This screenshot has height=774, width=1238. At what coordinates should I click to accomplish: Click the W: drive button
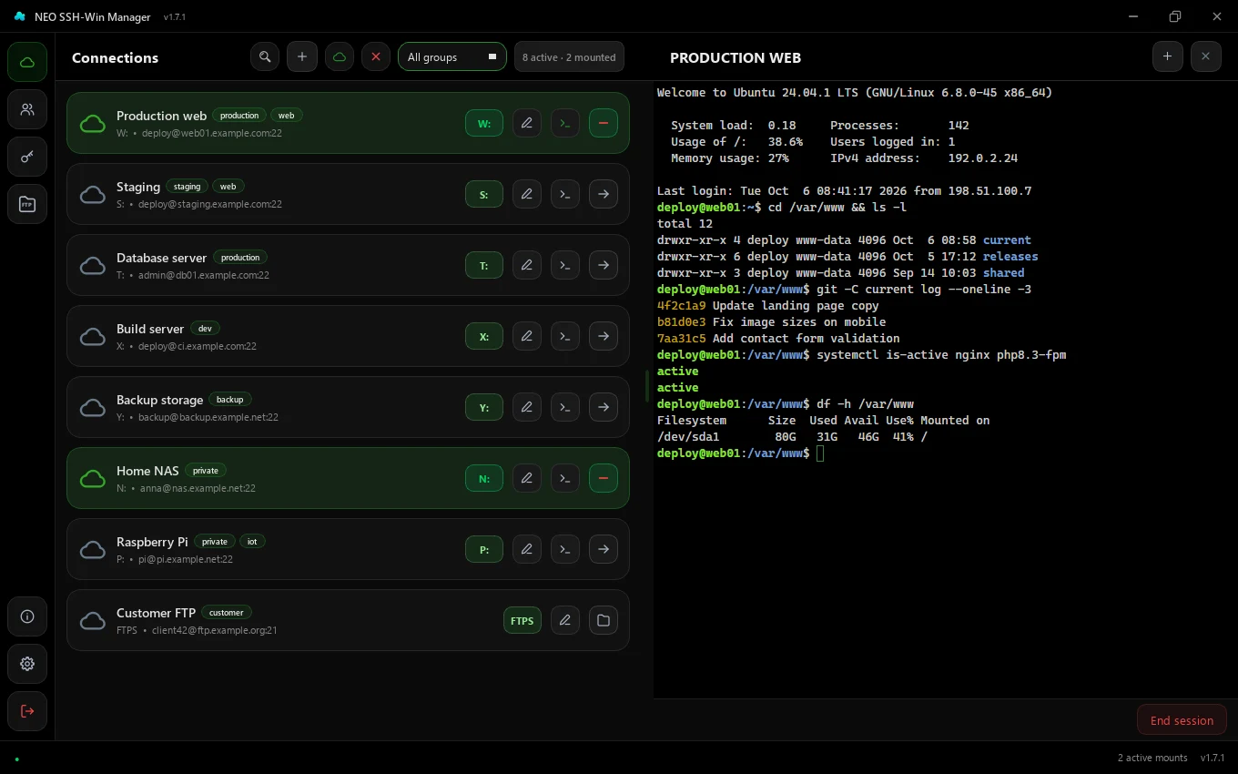click(x=484, y=123)
